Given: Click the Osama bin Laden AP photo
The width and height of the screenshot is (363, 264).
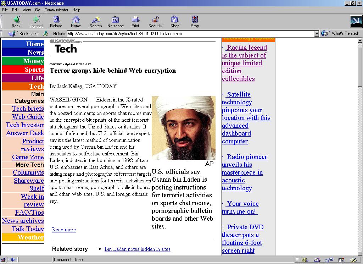Looking at the screenshot, I should [x=184, y=128].
